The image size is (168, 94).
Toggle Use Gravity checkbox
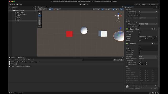[x=139, y=52]
